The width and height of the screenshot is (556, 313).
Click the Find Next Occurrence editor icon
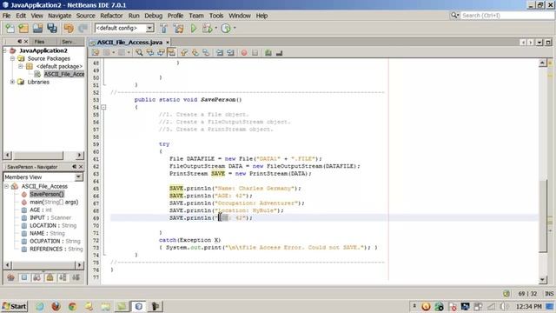[x=161, y=52]
